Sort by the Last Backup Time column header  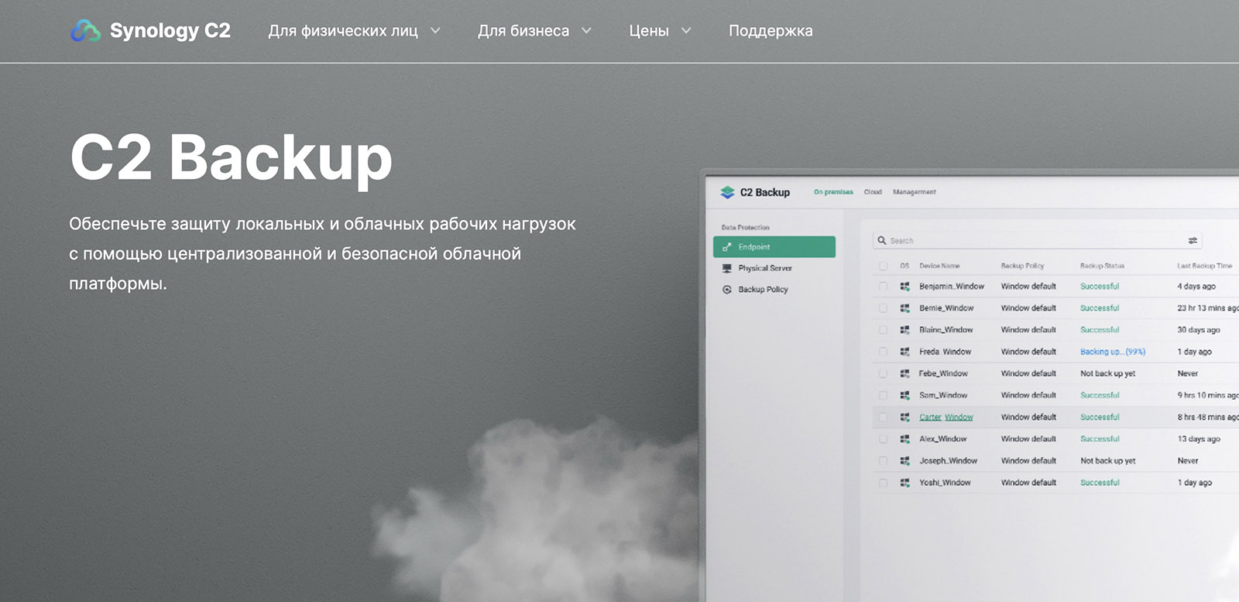[x=1204, y=266]
